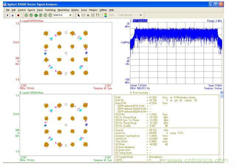Select the rectangle selection box tool

point(83,15)
